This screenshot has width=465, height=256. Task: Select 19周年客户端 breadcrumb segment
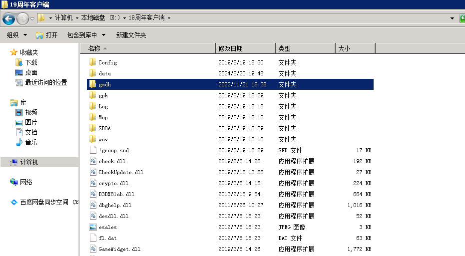coord(146,18)
